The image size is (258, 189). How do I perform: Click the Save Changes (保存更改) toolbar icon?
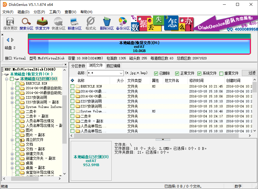pos(10,24)
